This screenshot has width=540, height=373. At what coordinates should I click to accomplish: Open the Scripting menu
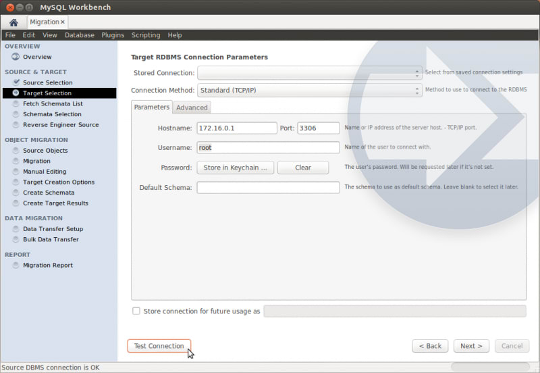coord(146,35)
